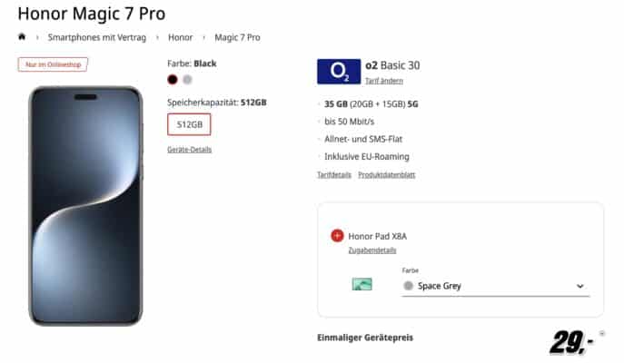Image resolution: width=624 pixels, height=363 pixels.
Task: Click the o2 carrier logo
Action: [x=339, y=72]
